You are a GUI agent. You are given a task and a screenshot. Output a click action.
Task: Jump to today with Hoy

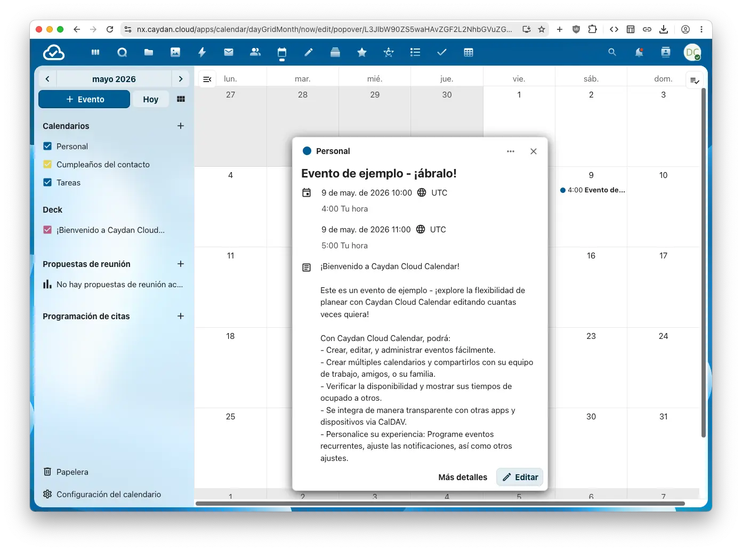(x=150, y=99)
